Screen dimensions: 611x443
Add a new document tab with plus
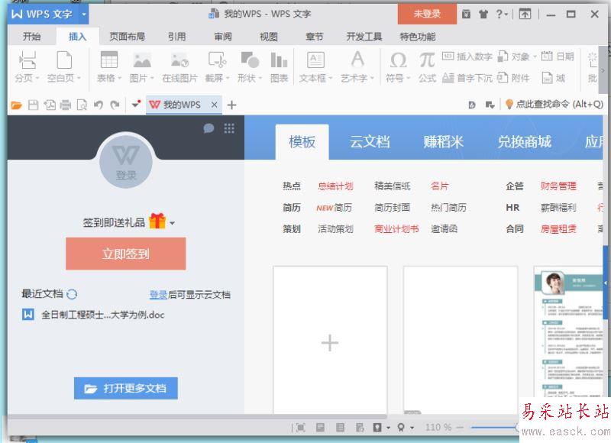pyautogui.click(x=232, y=105)
